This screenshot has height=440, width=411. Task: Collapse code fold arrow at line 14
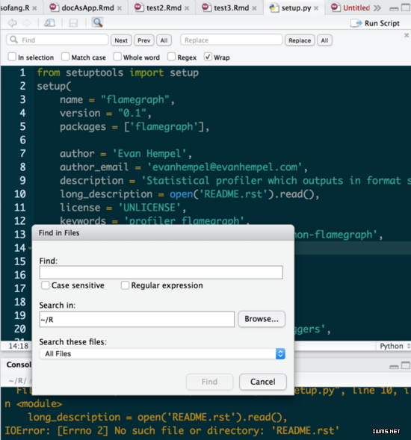tap(30, 248)
